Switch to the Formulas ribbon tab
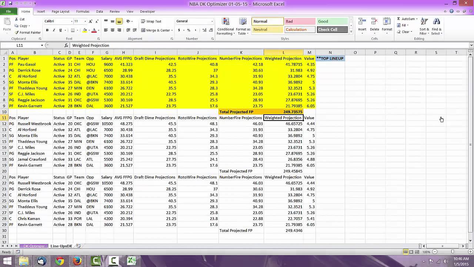The width and height of the screenshot is (474, 267). point(83,11)
